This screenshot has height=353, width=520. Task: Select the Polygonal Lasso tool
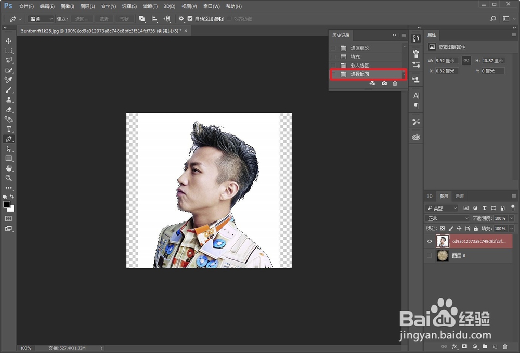click(x=9, y=60)
